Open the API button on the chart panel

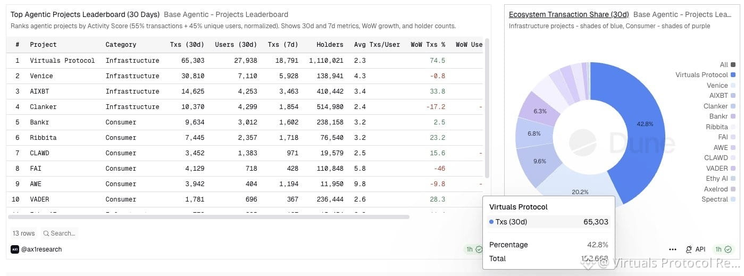tap(695, 249)
